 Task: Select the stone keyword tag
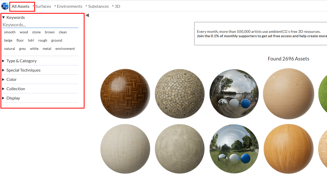(x=36, y=32)
